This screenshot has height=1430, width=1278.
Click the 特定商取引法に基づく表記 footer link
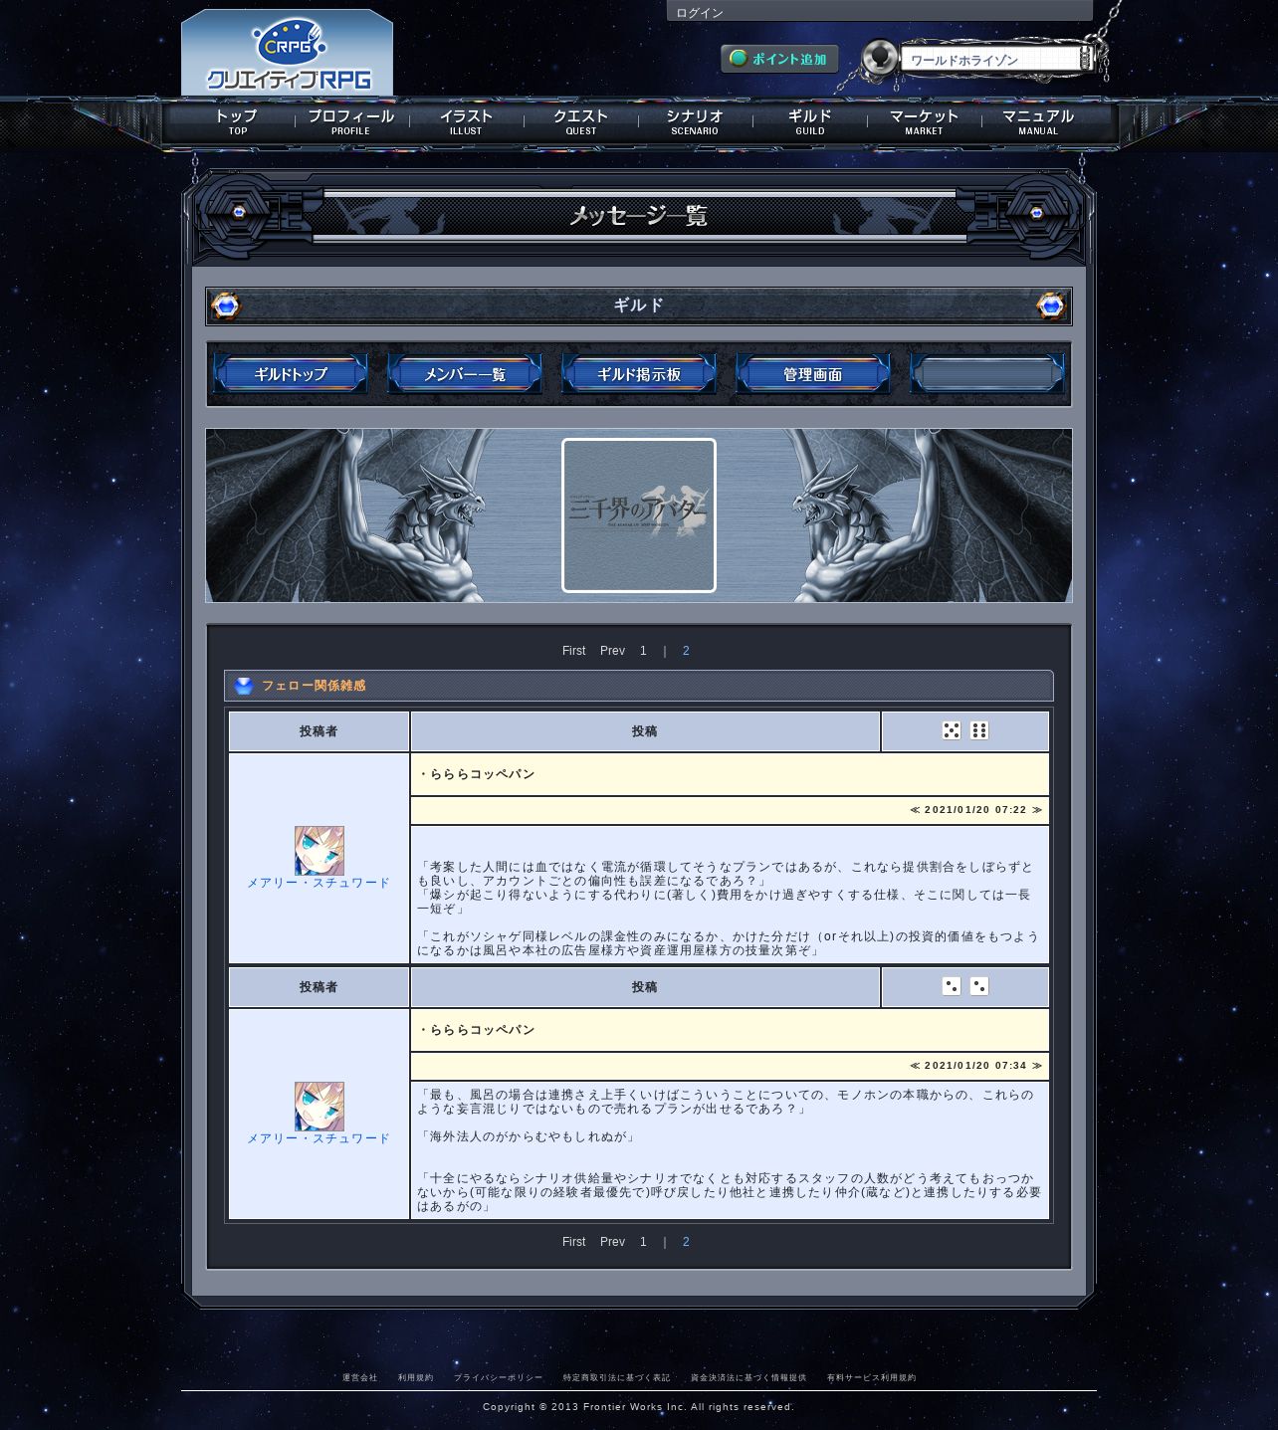(617, 1378)
